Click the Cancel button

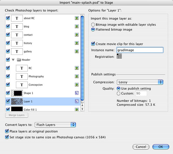pos(141,147)
